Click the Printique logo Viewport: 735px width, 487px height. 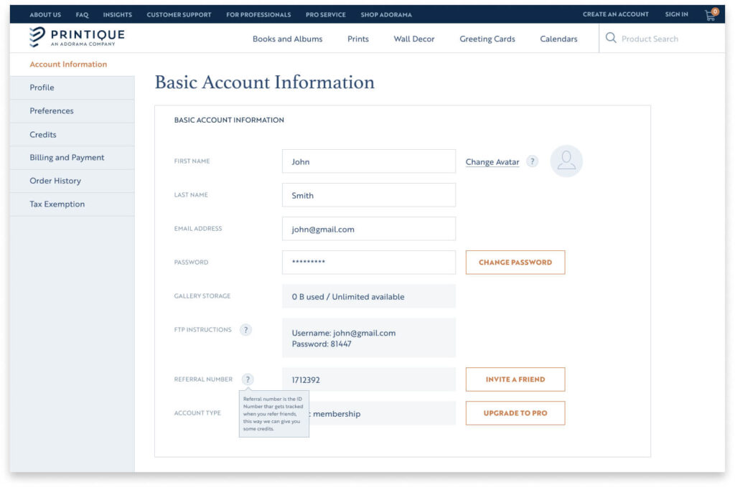tap(75, 37)
